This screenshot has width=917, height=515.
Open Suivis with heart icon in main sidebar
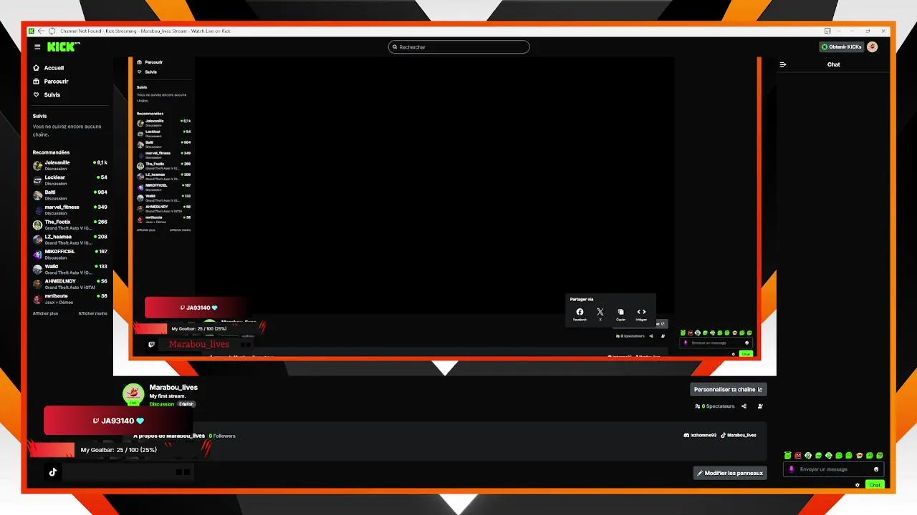coord(47,95)
